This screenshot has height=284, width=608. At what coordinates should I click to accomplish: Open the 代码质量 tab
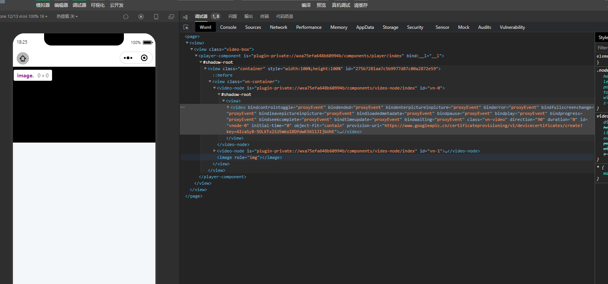pyautogui.click(x=285, y=16)
